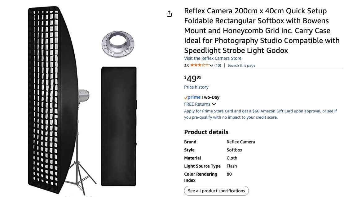Click the Product details heading

pyautogui.click(x=206, y=132)
